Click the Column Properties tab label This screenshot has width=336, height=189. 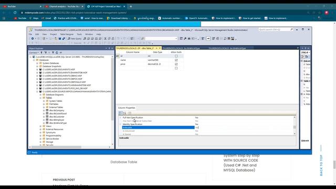(127, 108)
